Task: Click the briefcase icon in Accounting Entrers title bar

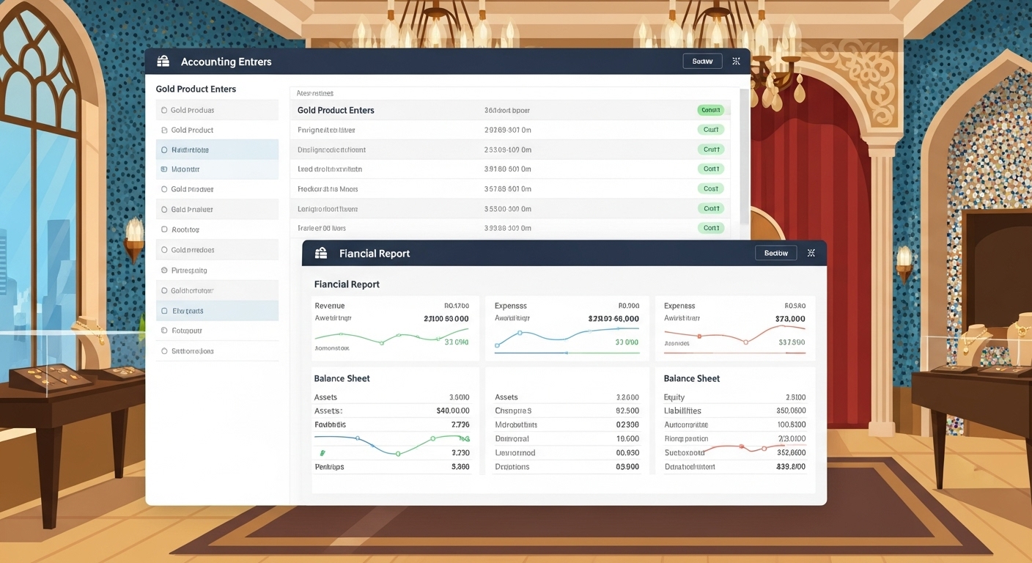Action: coord(163,62)
